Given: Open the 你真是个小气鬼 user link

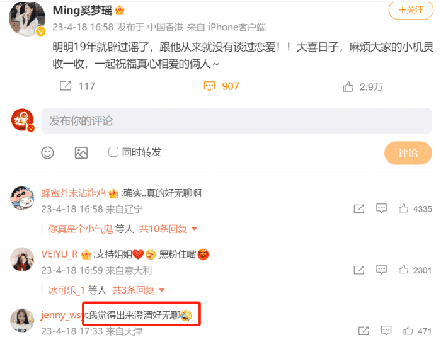Looking at the screenshot, I should coord(80,229).
